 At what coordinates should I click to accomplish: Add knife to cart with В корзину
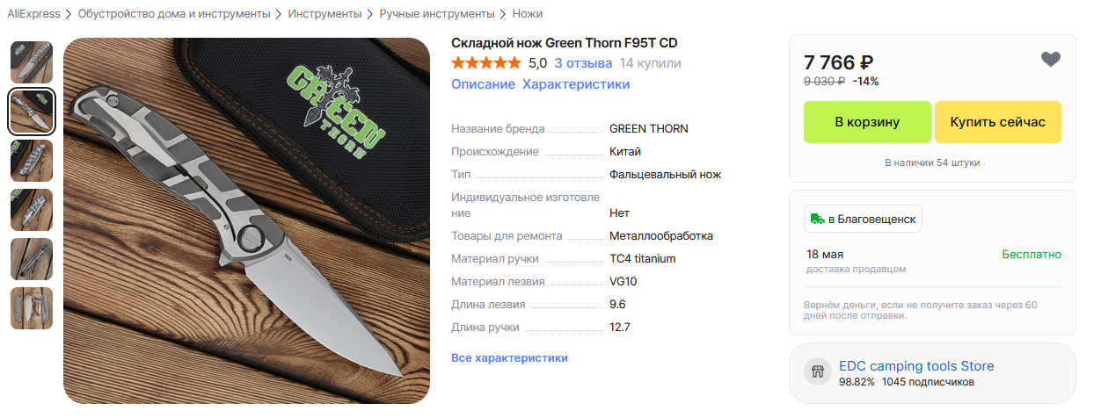click(x=867, y=122)
